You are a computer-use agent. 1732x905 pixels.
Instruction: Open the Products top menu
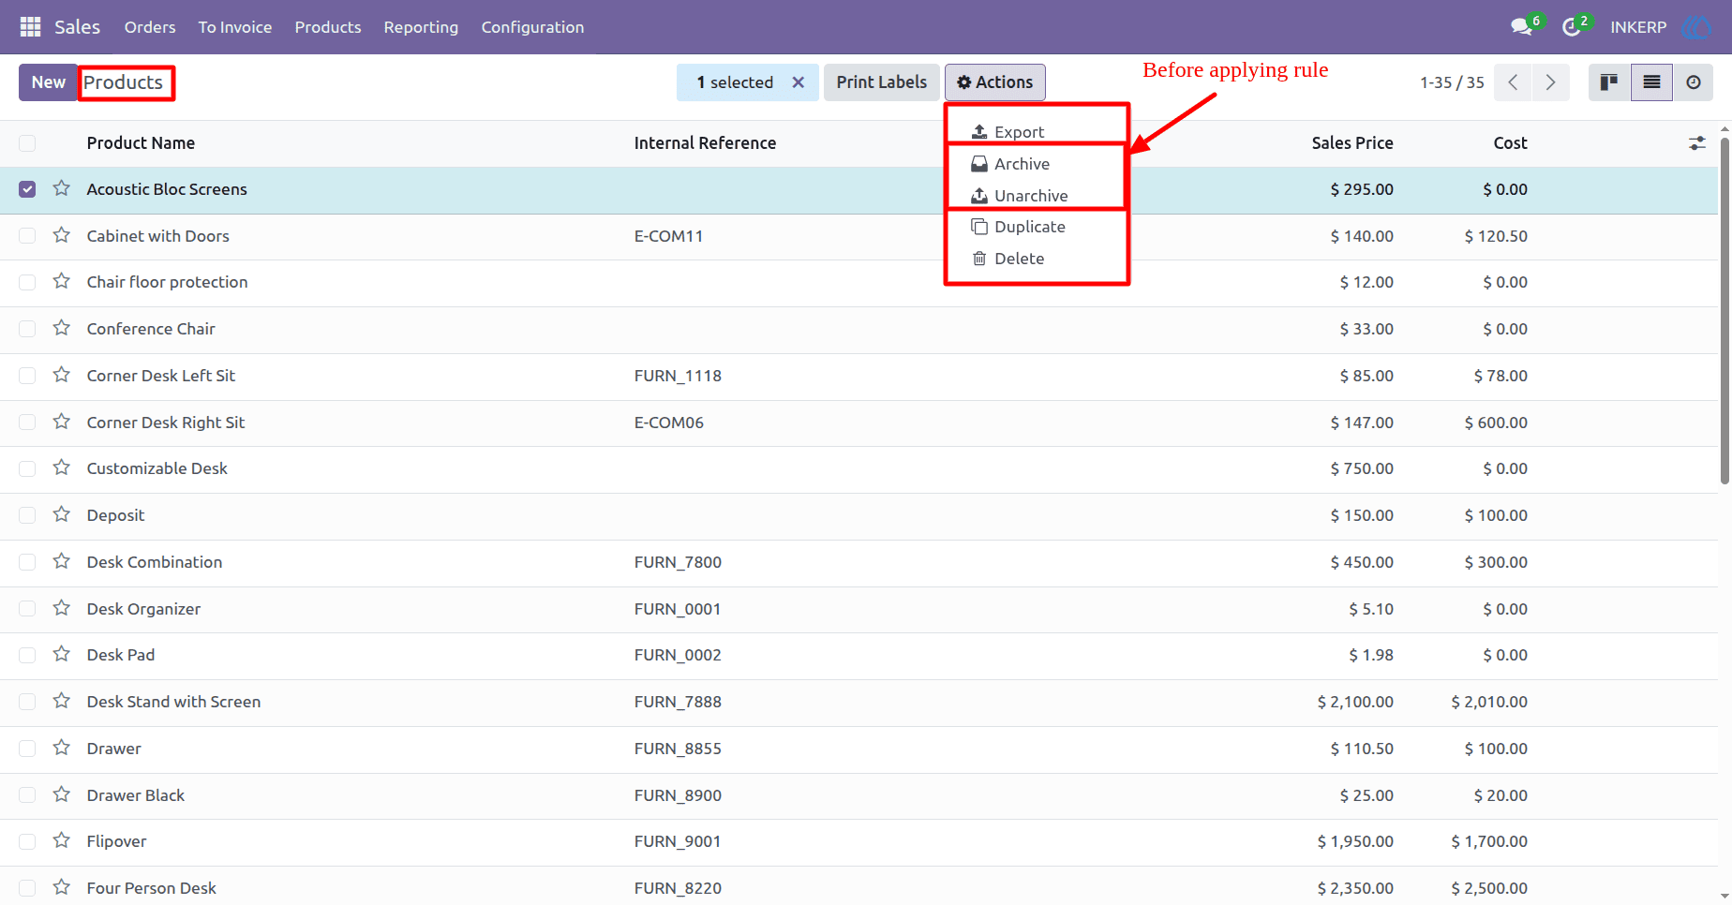coord(328,27)
